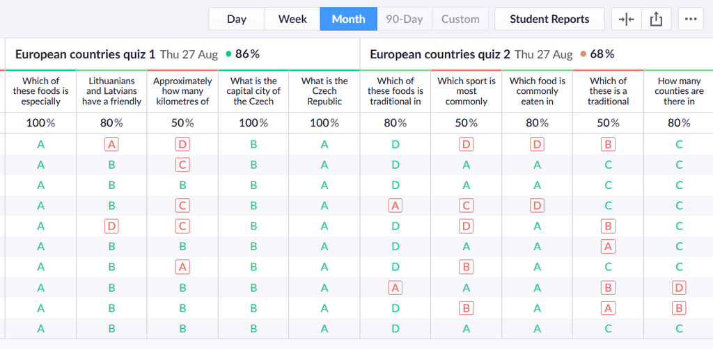Open European countries quiz 1 header
The image size is (713, 349).
point(85,54)
